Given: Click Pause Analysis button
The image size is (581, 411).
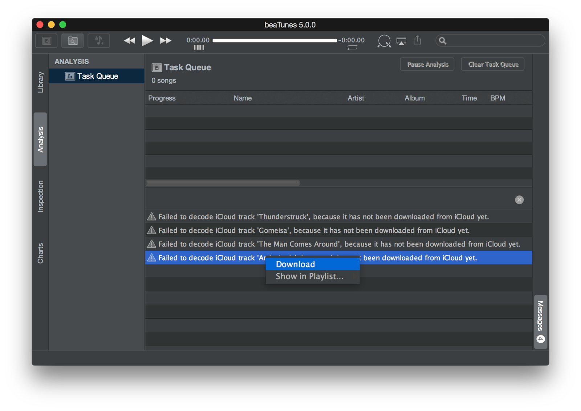Looking at the screenshot, I should tap(427, 64).
